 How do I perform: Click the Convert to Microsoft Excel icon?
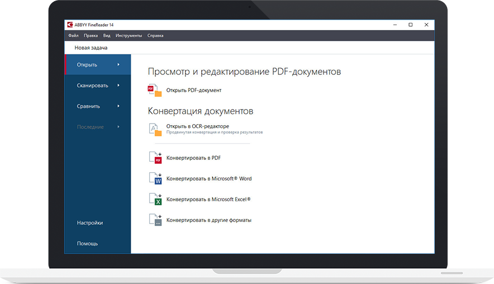155,199
